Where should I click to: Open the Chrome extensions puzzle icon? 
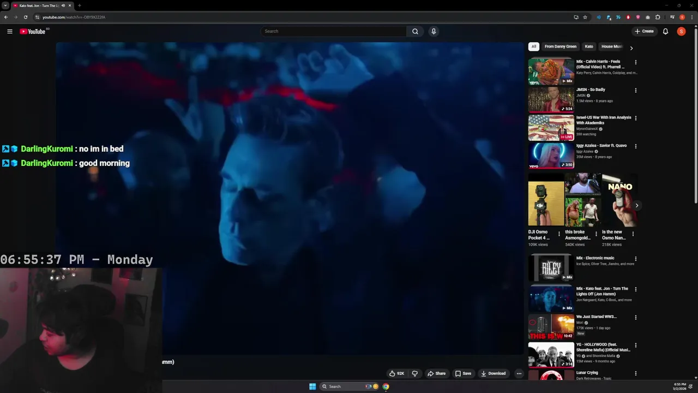(x=658, y=17)
